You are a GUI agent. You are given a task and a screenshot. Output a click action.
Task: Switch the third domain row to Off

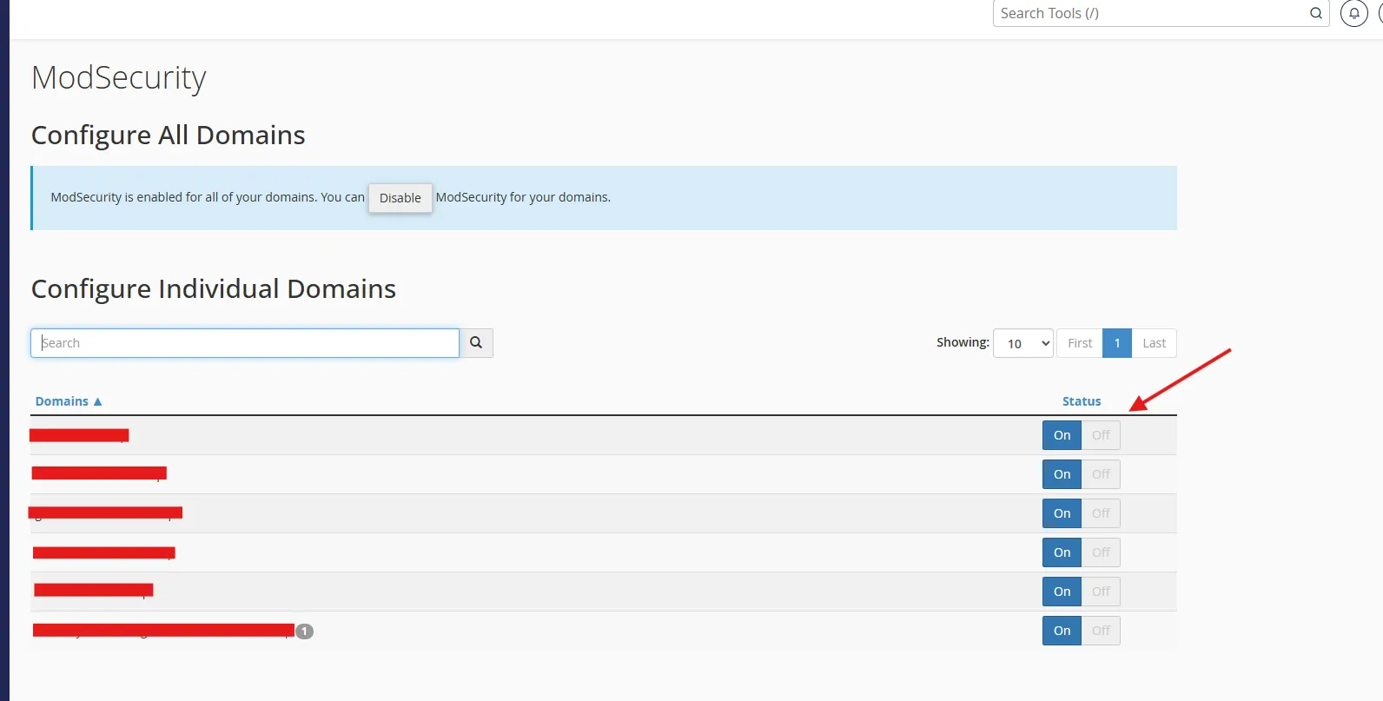pyautogui.click(x=1101, y=513)
